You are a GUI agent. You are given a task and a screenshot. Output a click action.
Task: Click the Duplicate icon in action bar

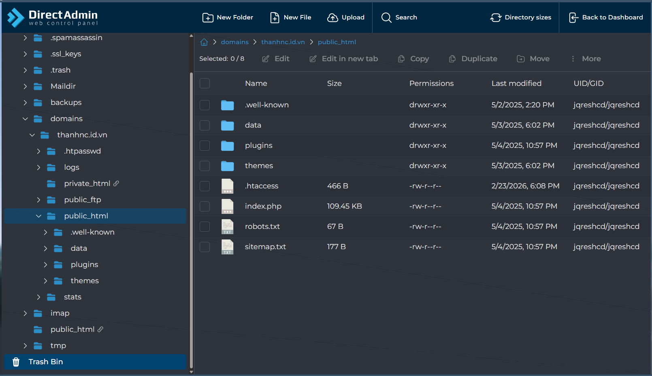pyautogui.click(x=452, y=59)
